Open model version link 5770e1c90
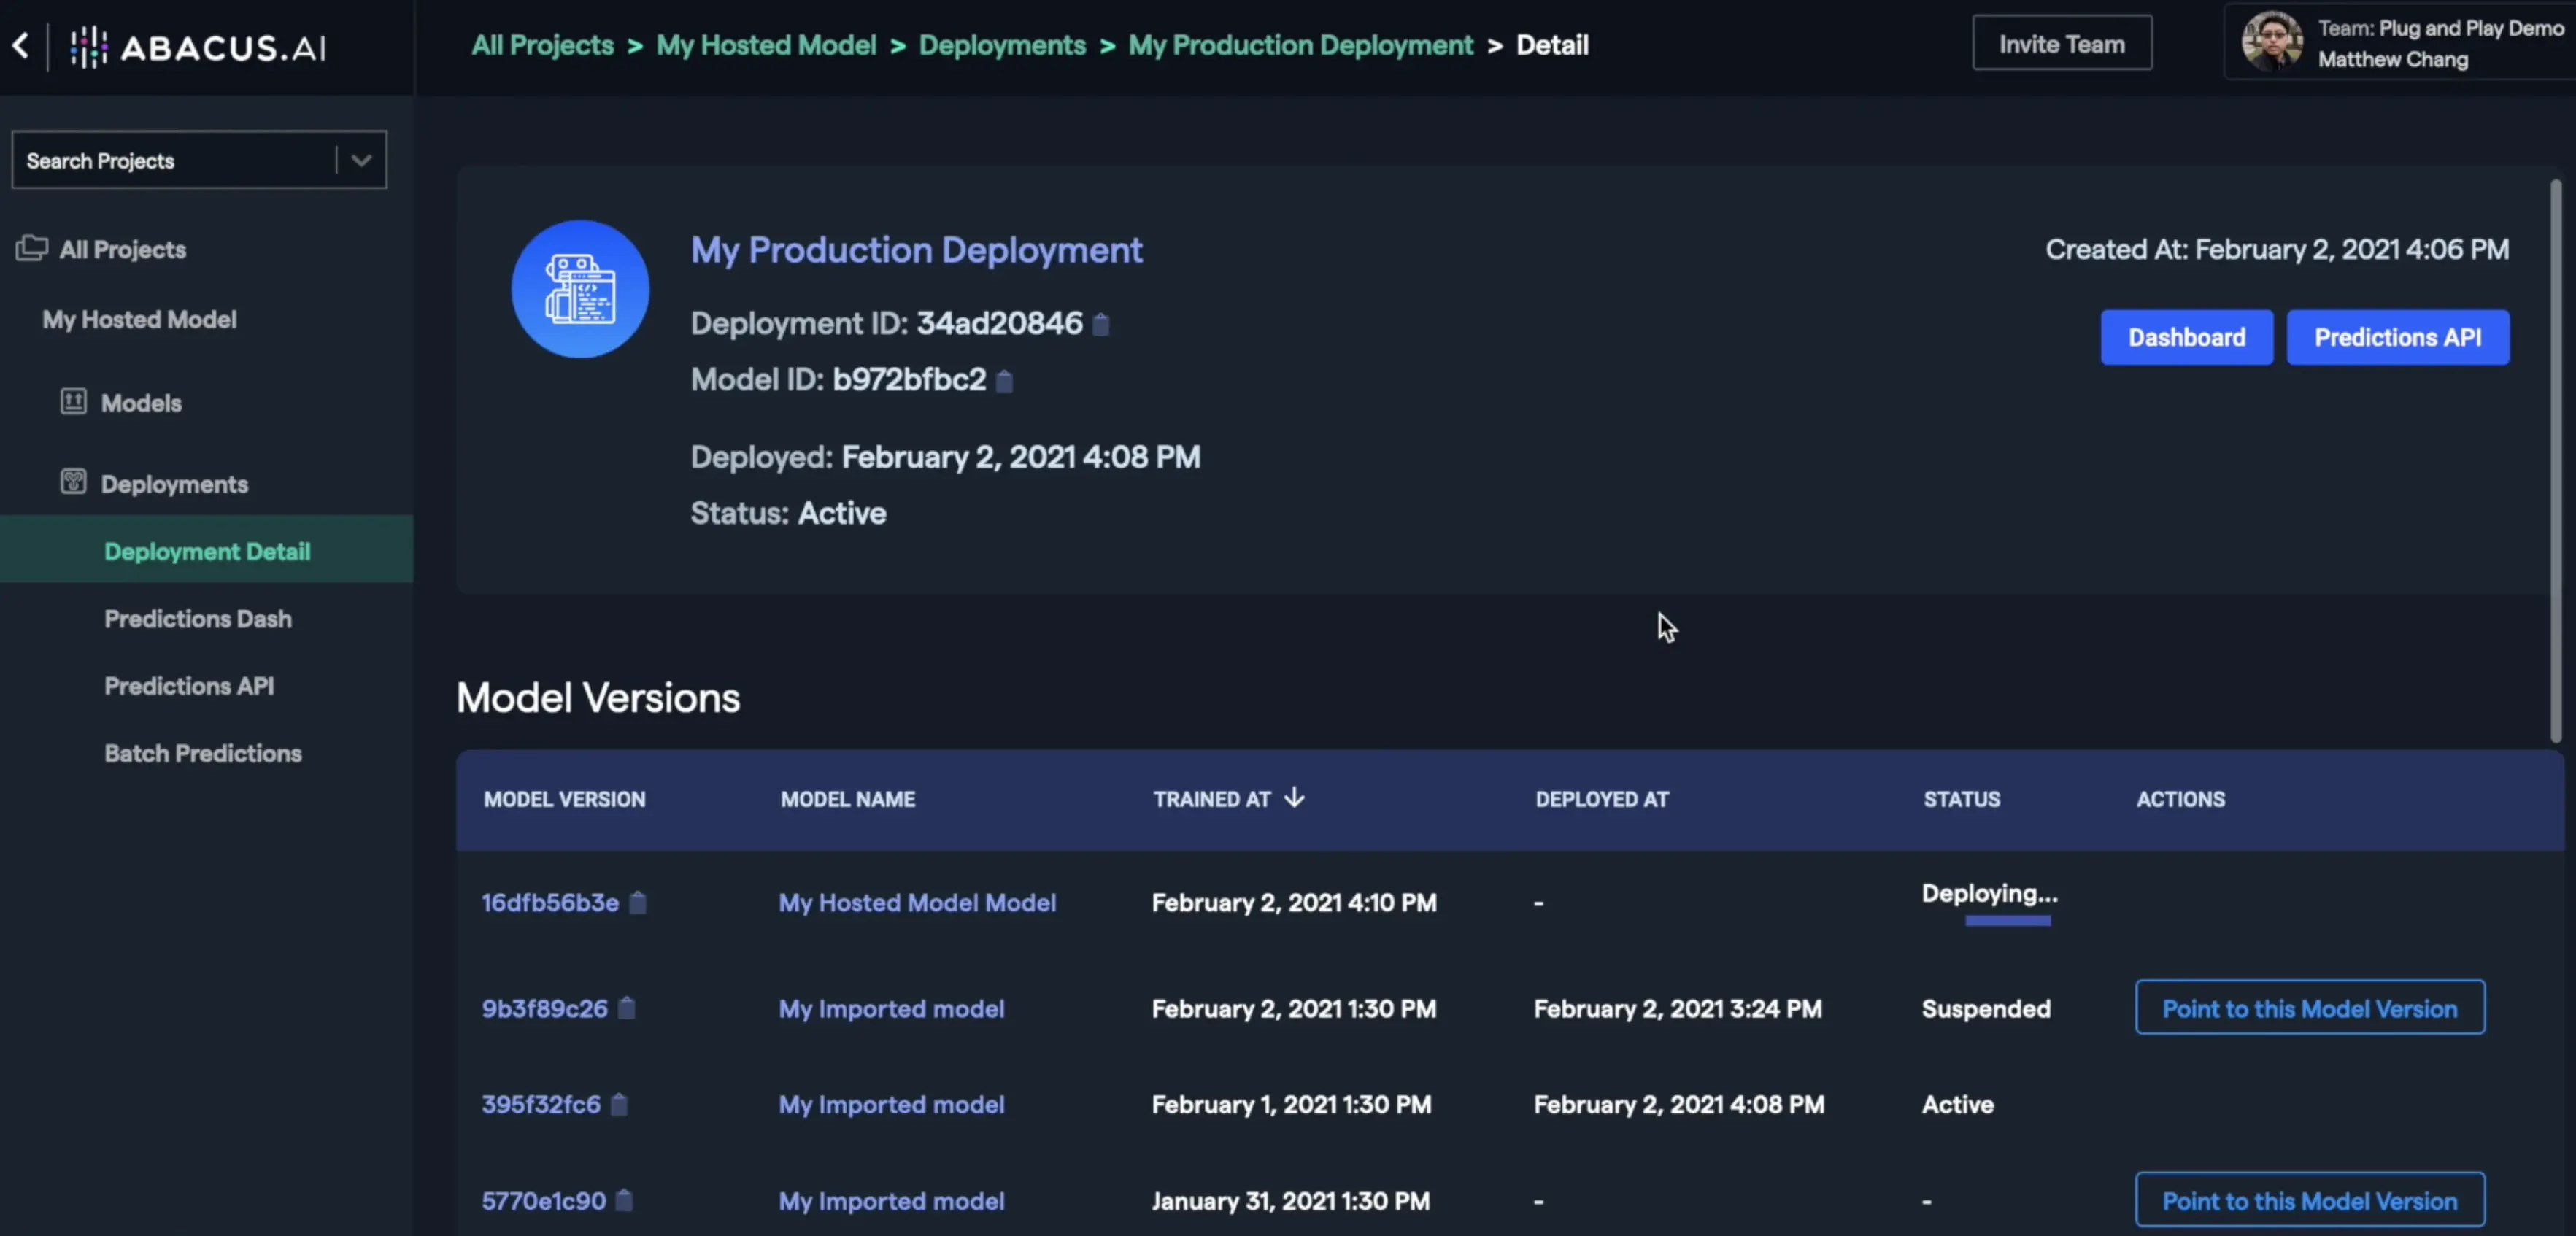Screen dimensions: 2576x1236 click(544, 1200)
